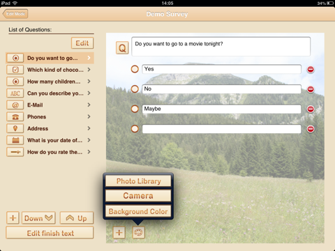Choose Photo Library from the popup
The width and height of the screenshot is (335, 251).
[x=138, y=181]
